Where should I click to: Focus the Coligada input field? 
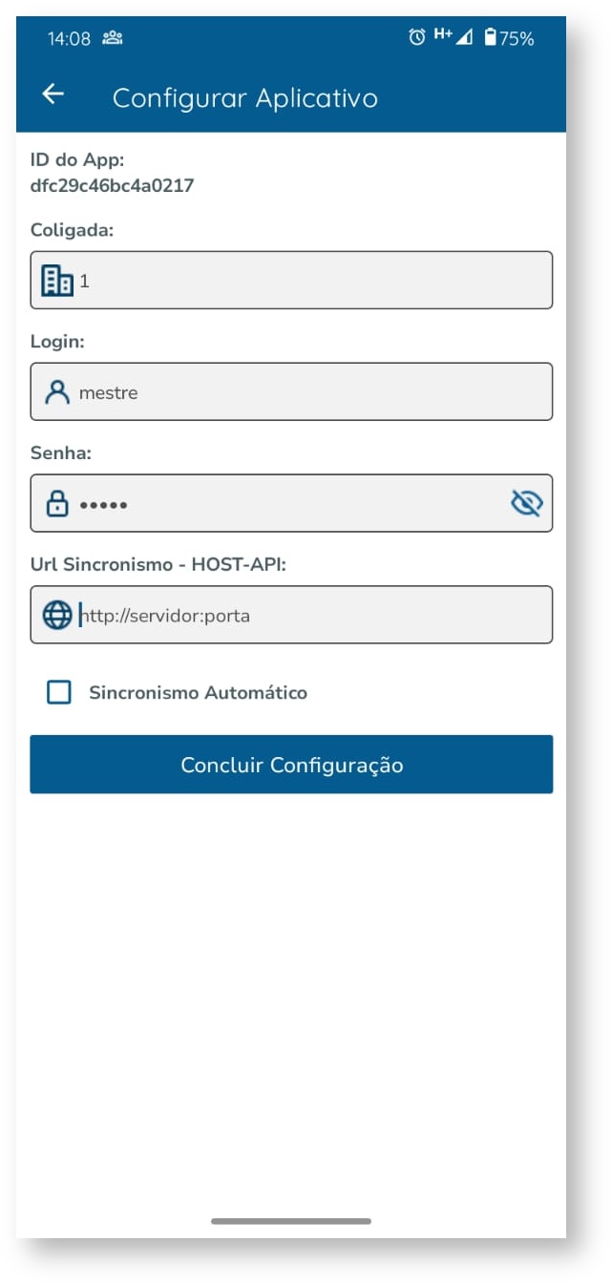coord(306,281)
